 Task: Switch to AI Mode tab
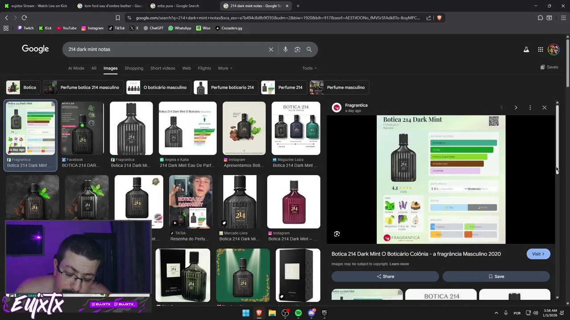point(76,68)
